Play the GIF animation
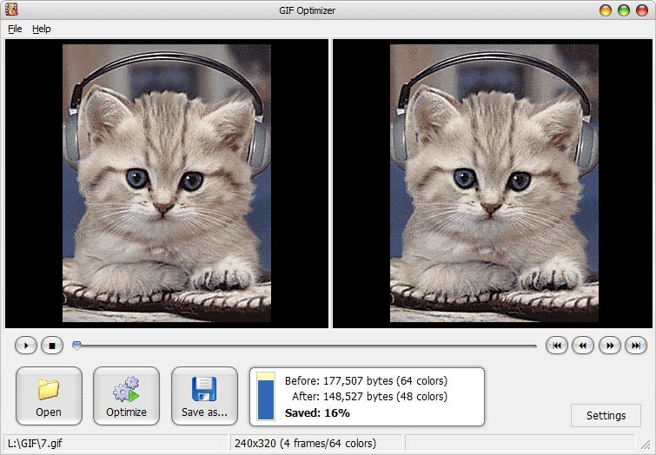The image size is (656, 455). 26,346
